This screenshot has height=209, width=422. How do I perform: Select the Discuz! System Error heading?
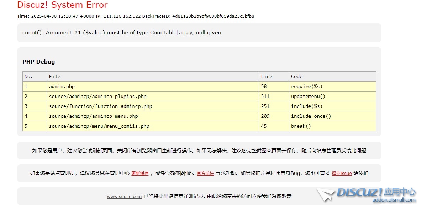[62, 5]
